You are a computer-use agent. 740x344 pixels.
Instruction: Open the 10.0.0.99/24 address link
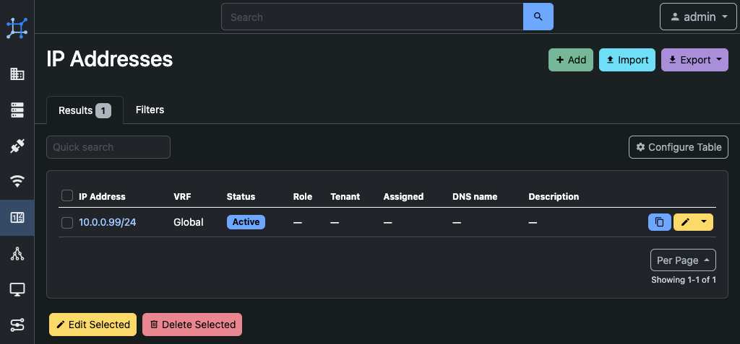(x=107, y=222)
